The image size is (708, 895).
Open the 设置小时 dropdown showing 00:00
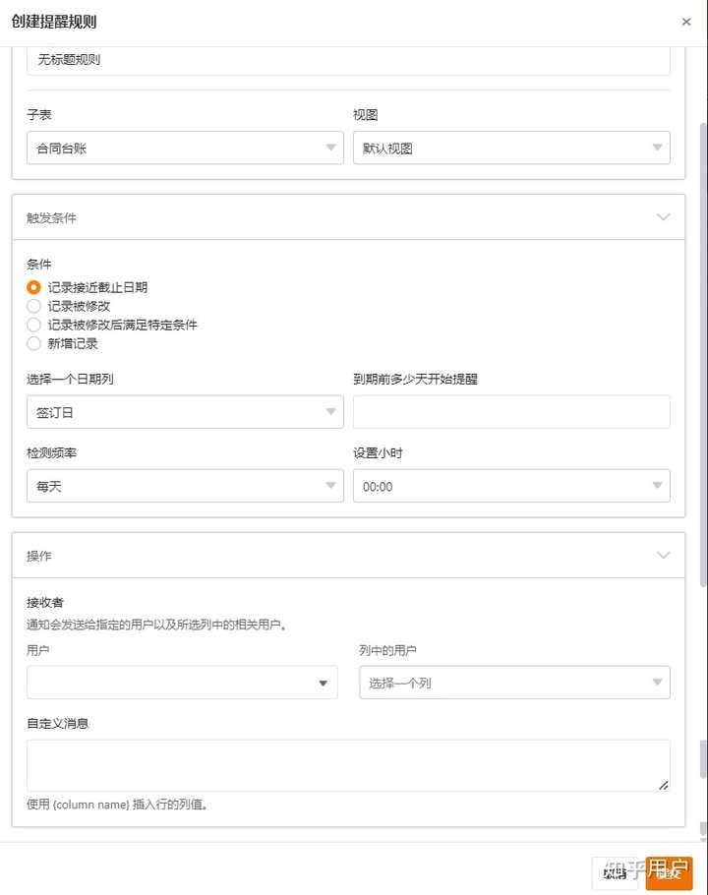(511, 486)
